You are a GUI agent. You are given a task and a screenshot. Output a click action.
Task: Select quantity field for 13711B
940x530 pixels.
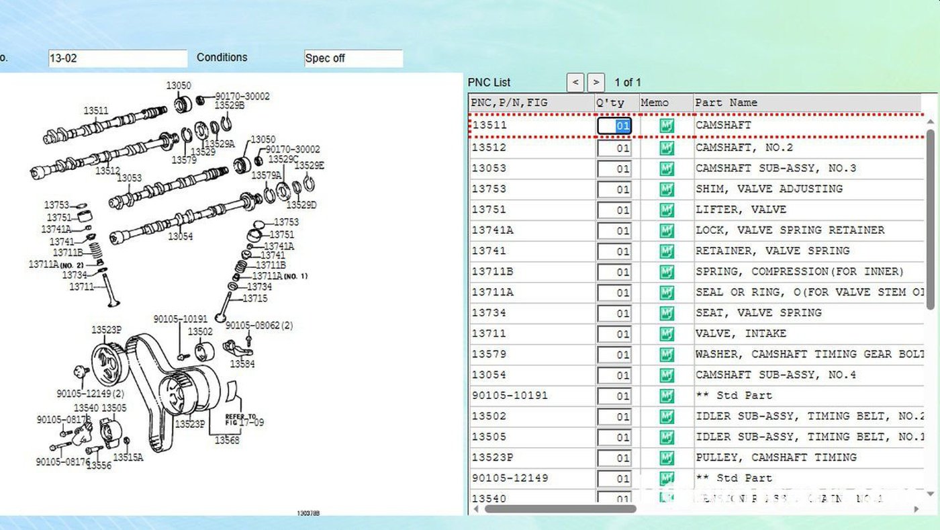(x=614, y=272)
